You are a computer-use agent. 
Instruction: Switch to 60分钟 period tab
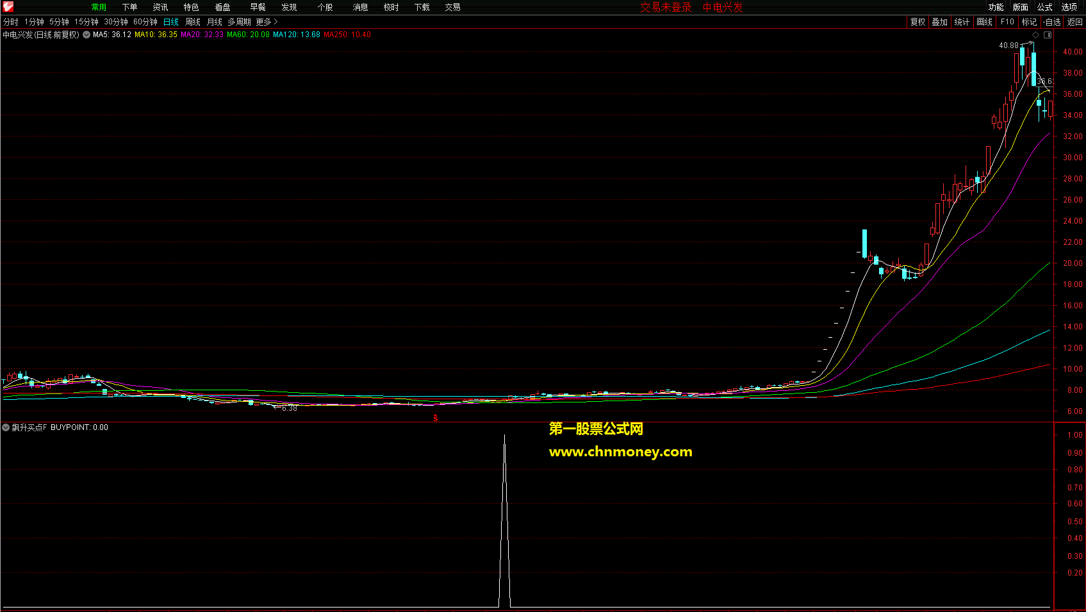point(145,22)
